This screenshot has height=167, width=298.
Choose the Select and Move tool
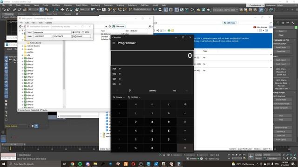point(62,9)
